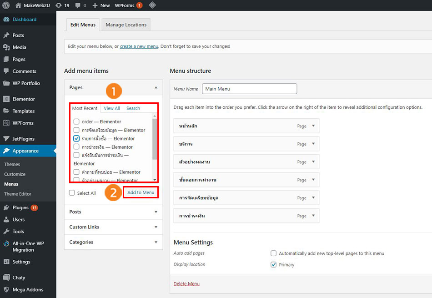The width and height of the screenshot is (432, 298).
Task: Open the Elementor sidebar icon
Action: point(6,99)
